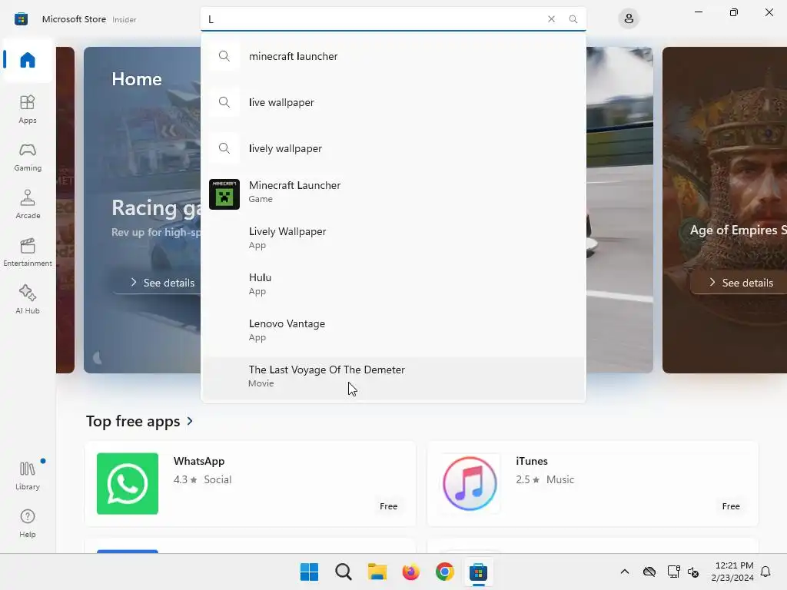The image size is (787, 590).
Task: Click the OneDrive cloud tray icon
Action: click(x=649, y=572)
